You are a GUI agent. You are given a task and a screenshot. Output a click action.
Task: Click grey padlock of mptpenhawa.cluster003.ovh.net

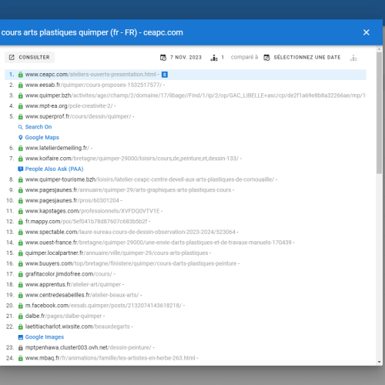[21, 347]
